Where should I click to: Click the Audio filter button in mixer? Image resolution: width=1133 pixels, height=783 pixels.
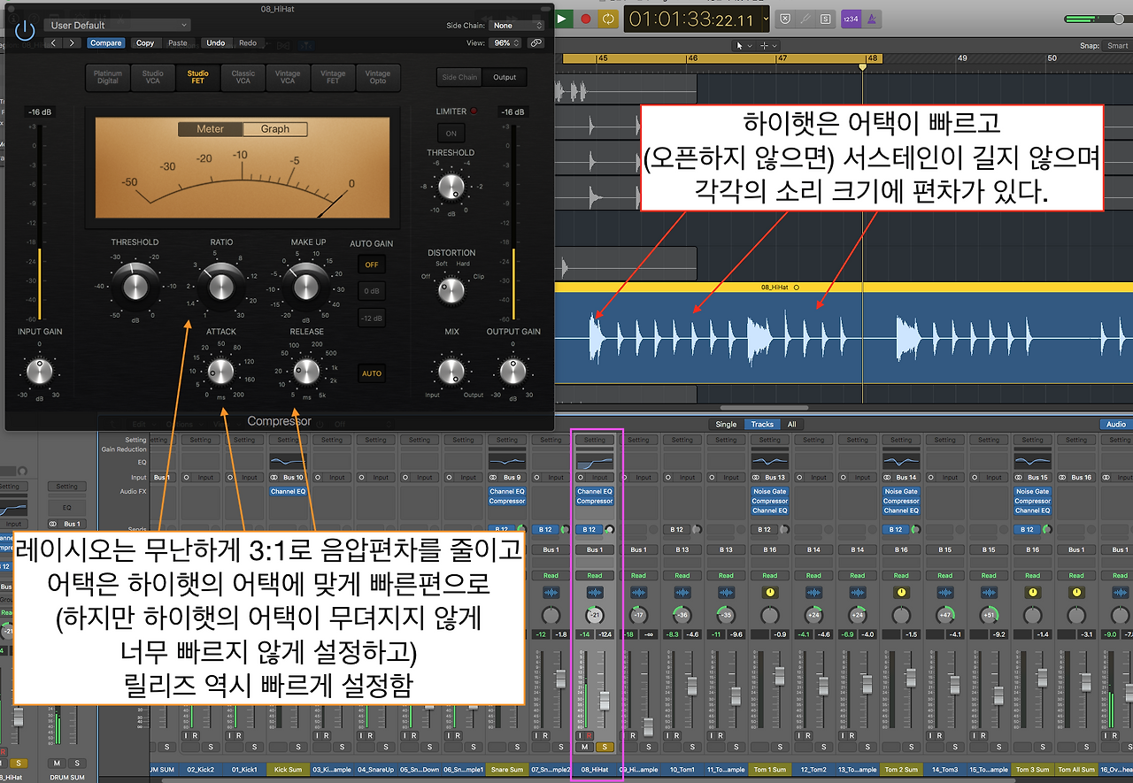(x=1116, y=424)
